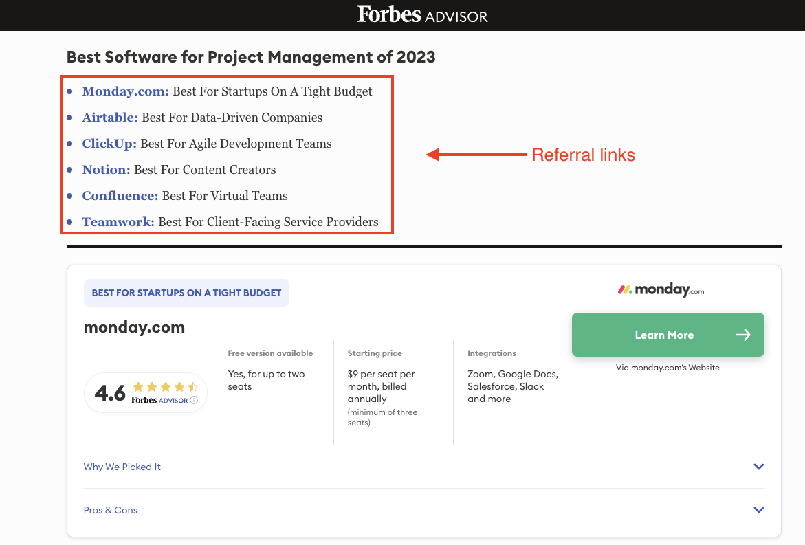This screenshot has width=805, height=545.
Task: Click the $9 per seat price text
Action: coord(381,386)
